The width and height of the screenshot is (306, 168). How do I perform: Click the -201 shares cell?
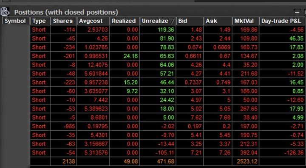[x=64, y=56]
